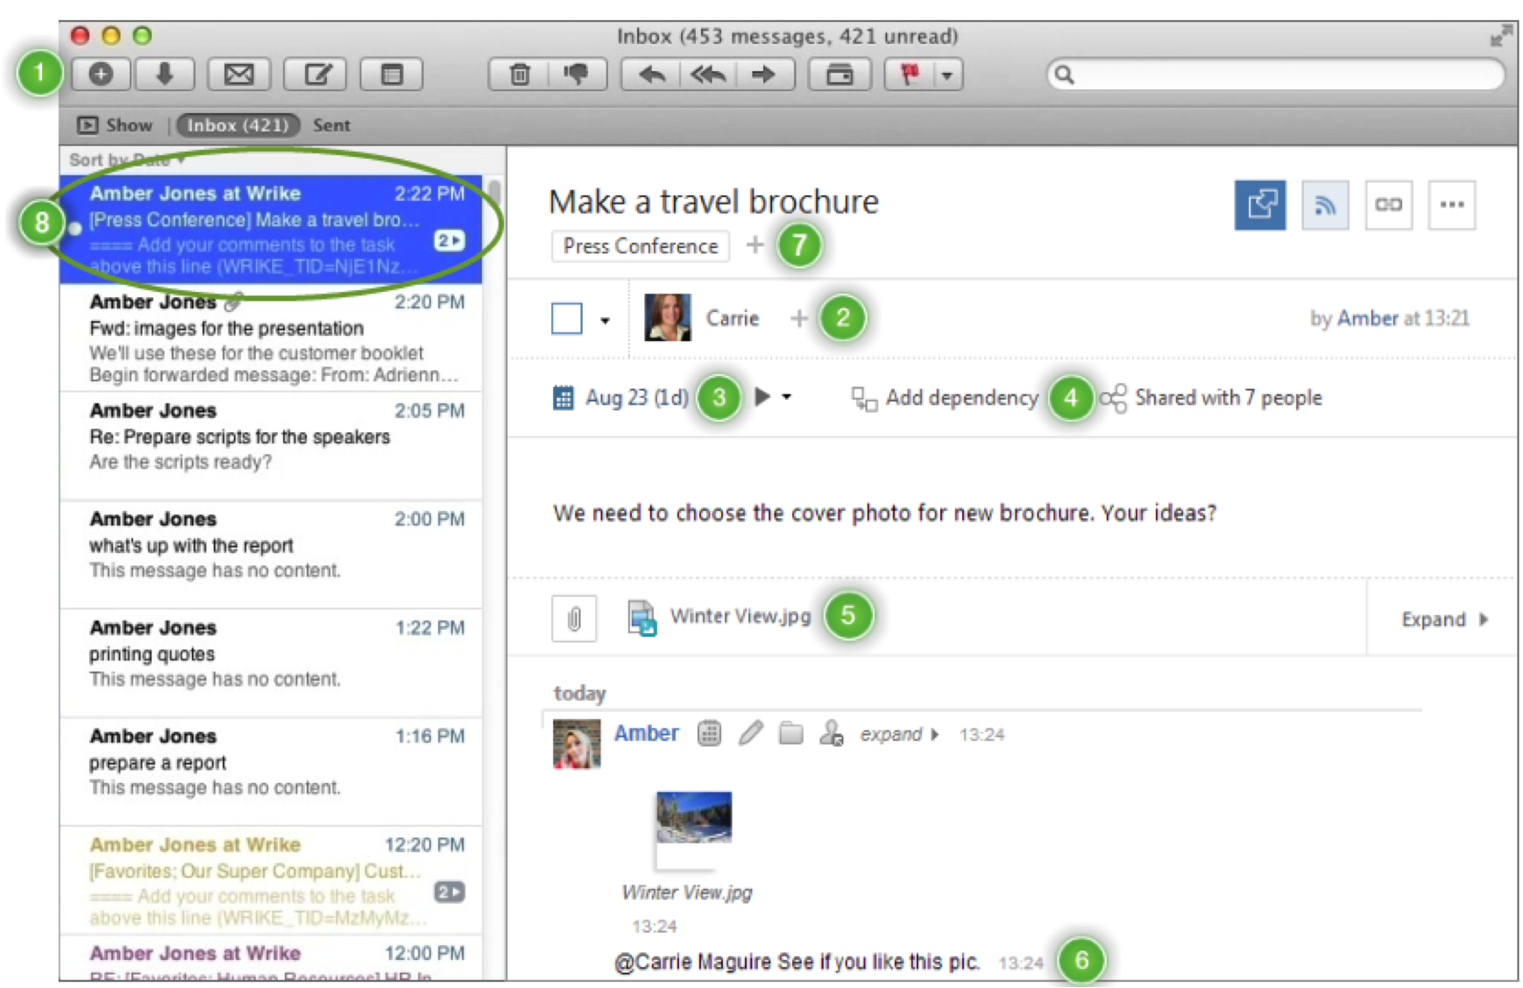Click the RSS feed icon above the task
Image resolution: width=1523 pixels, height=988 pixels.
[1326, 204]
